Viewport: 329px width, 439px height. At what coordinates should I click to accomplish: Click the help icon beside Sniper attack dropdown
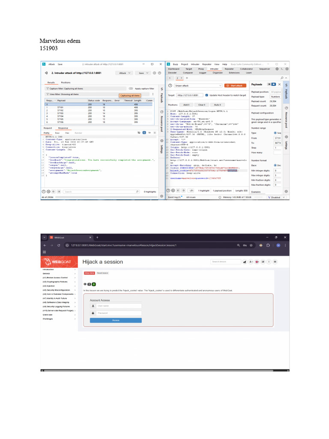point(170,85)
